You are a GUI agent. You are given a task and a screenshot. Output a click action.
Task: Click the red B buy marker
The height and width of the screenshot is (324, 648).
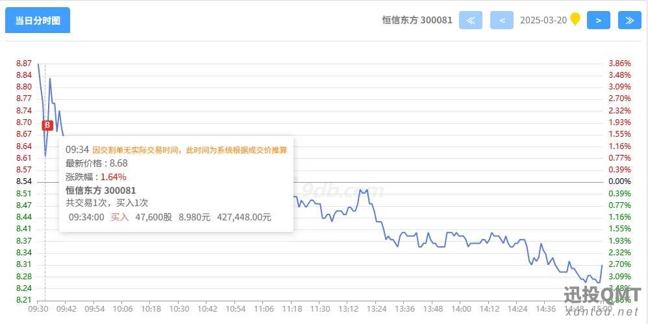[47, 125]
